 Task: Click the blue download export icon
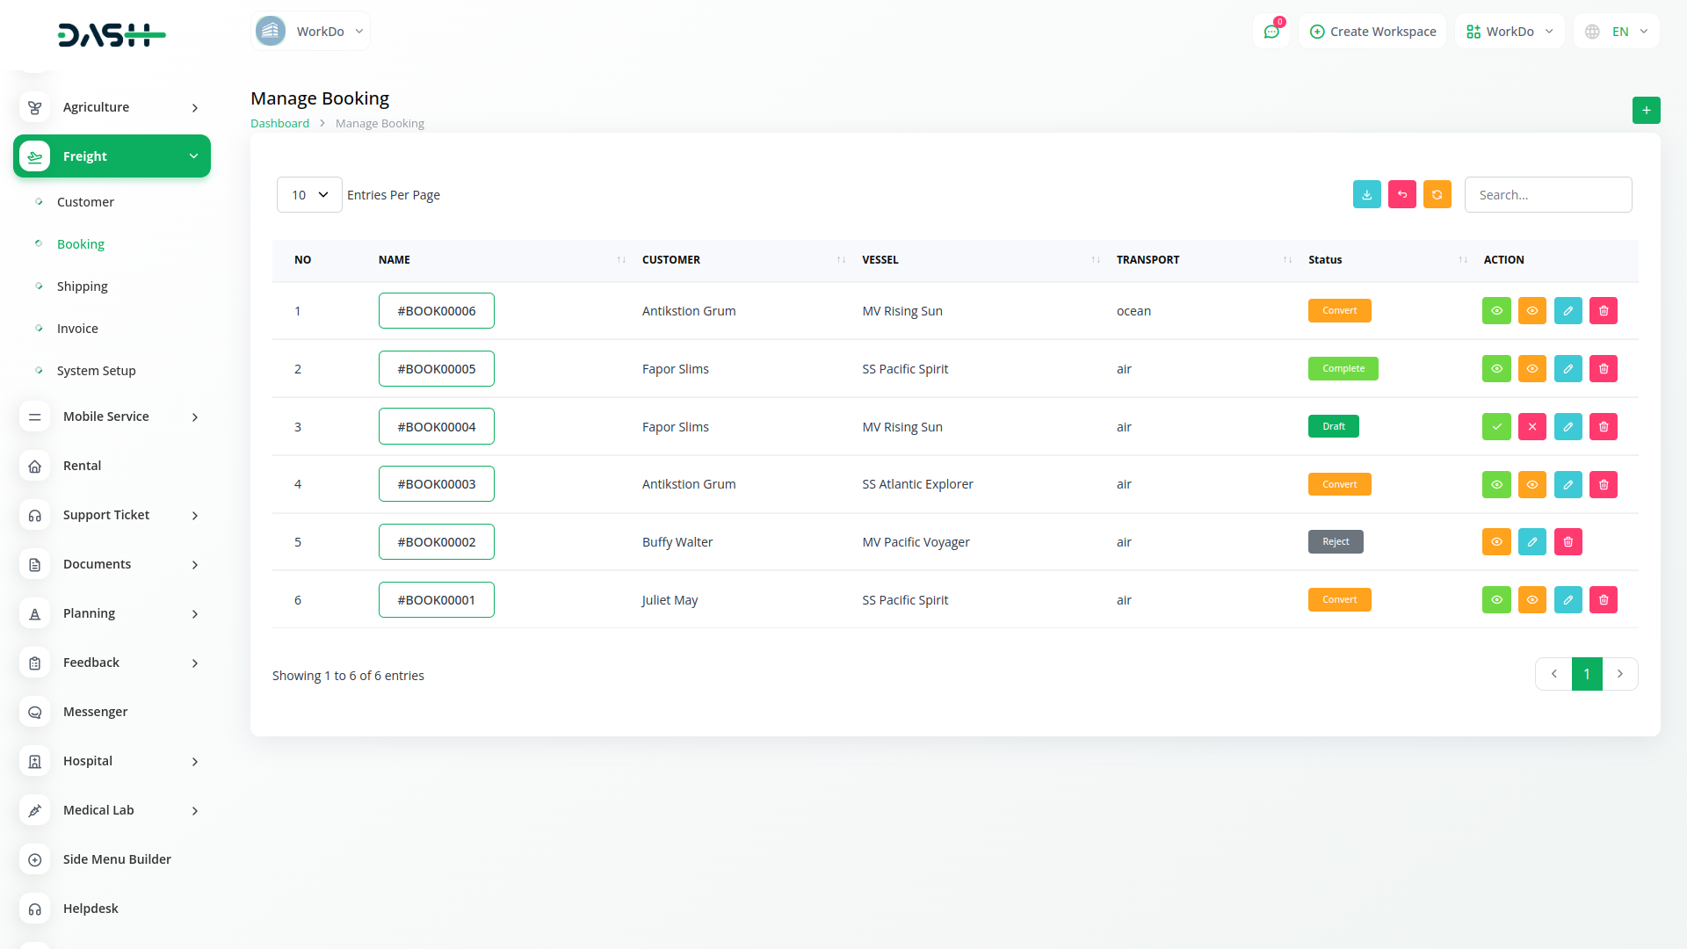click(x=1366, y=194)
